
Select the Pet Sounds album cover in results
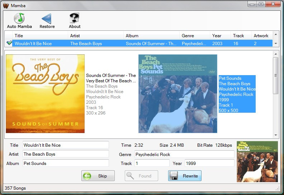(178, 94)
